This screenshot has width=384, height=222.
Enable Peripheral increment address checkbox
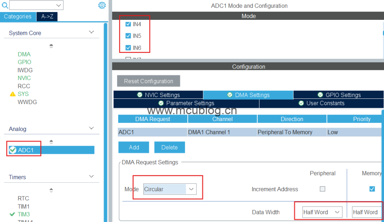click(322, 189)
